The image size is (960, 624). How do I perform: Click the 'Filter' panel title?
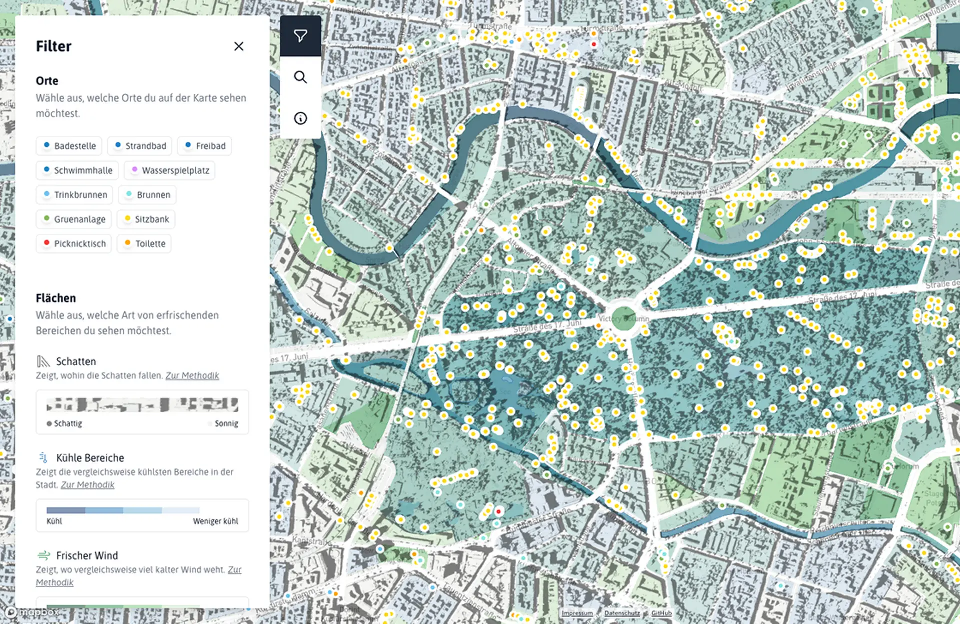pos(54,46)
